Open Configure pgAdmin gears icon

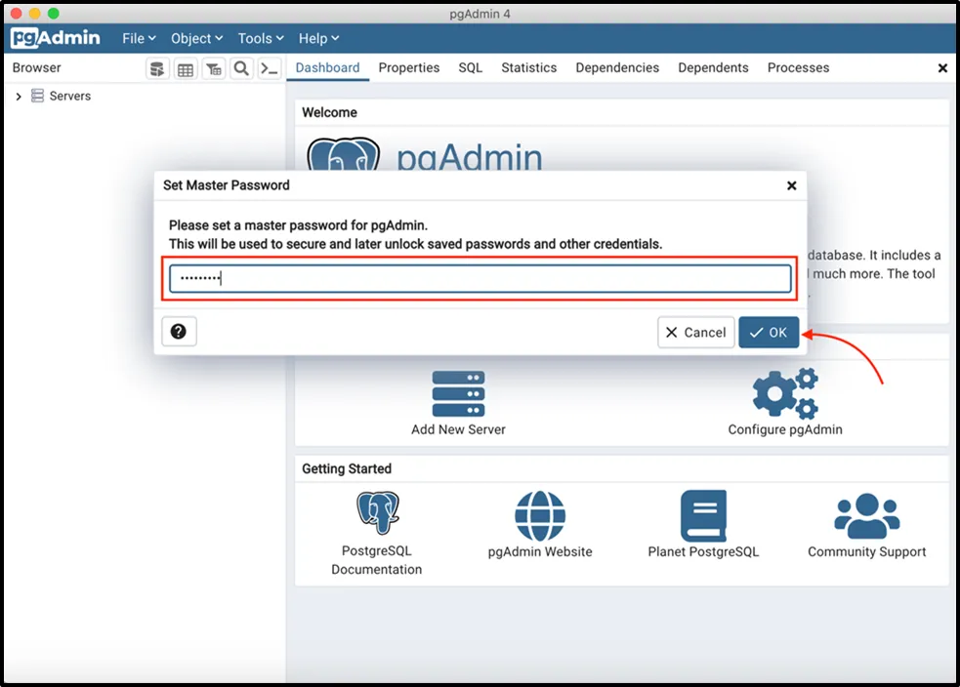tap(784, 394)
